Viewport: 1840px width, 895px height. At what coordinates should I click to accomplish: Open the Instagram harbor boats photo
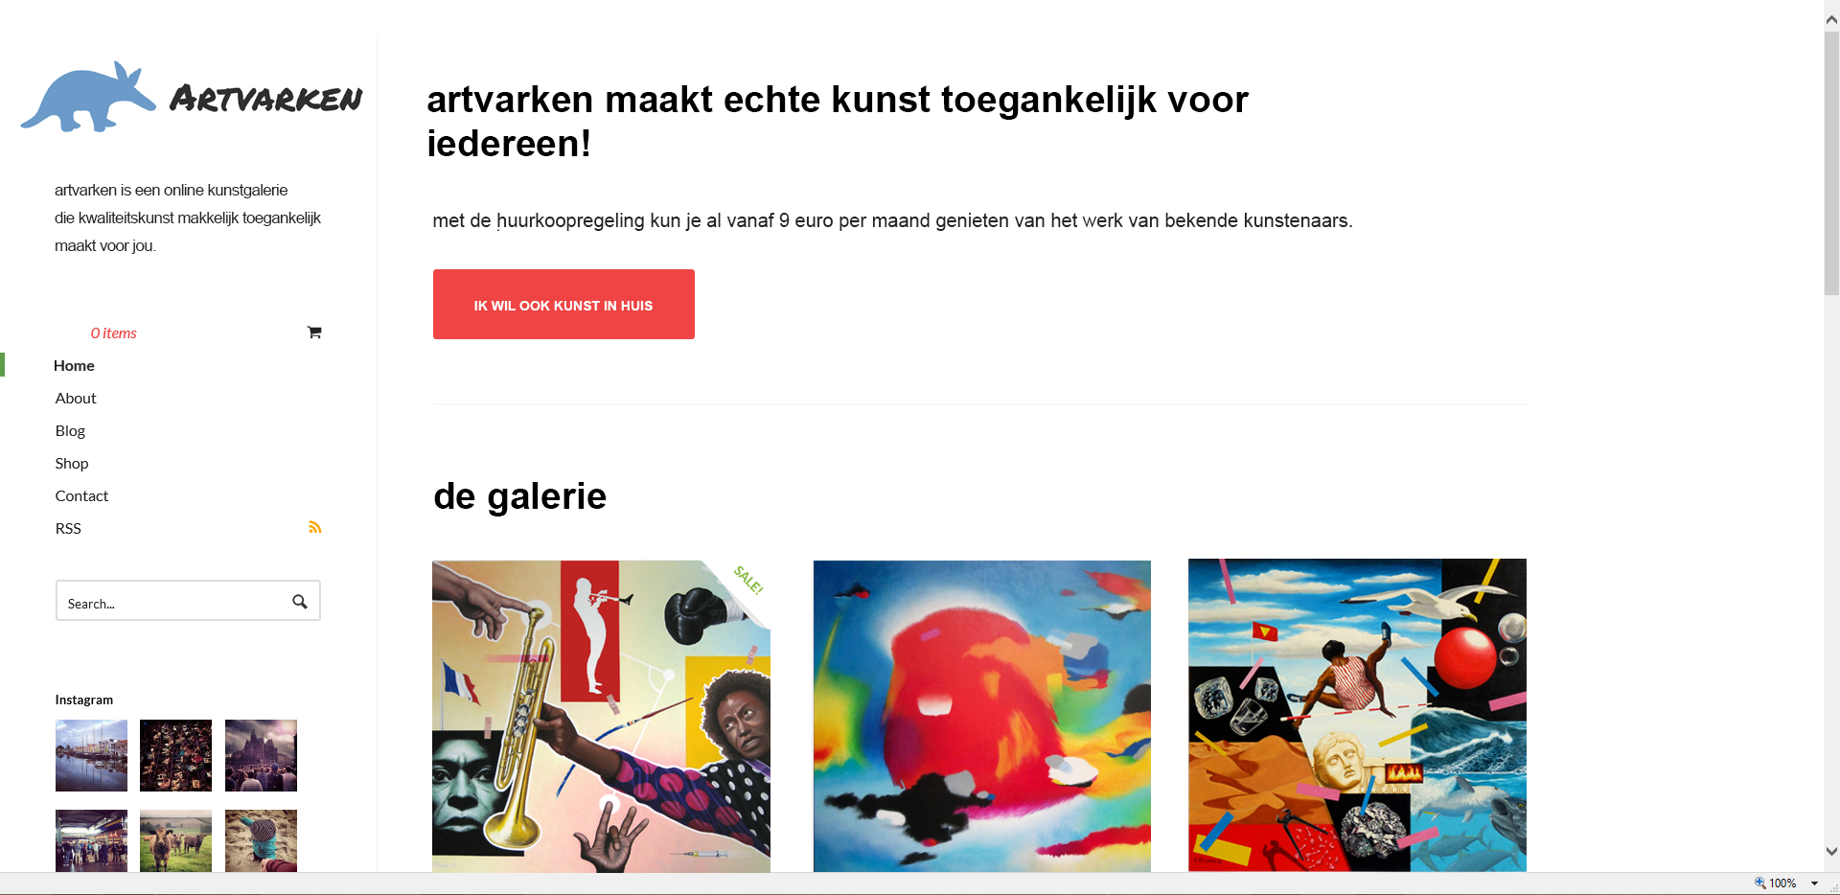tap(91, 755)
